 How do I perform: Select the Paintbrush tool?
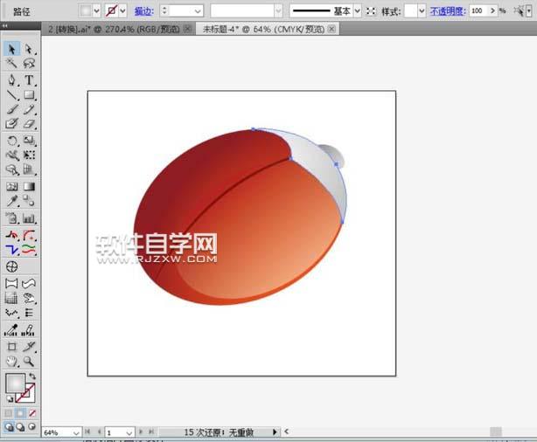[11, 109]
